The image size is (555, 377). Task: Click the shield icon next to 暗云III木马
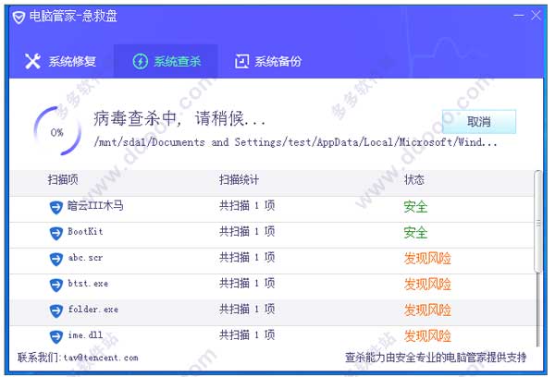[x=55, y=207]
